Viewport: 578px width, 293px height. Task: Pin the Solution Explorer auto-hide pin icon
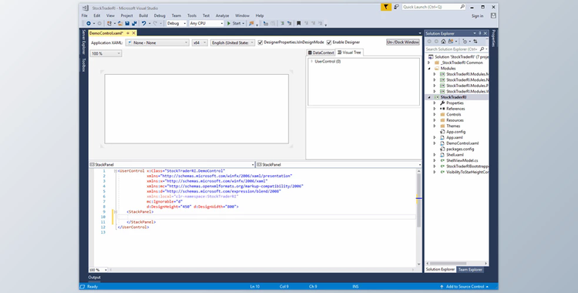tap(480, 33)
